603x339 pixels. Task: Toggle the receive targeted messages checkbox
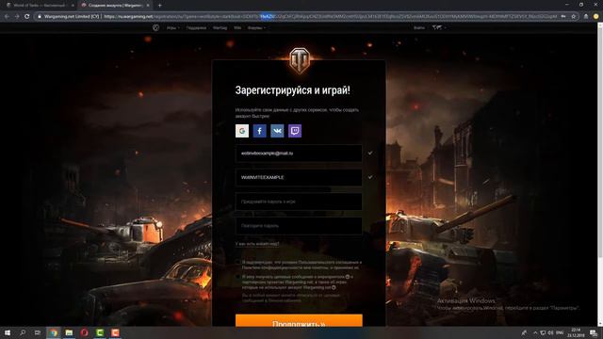click(x=237, y=277)
